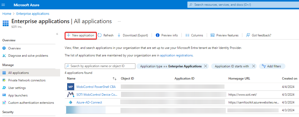
Task: Click the search by application name field
Action: click(x=100, y=66)
